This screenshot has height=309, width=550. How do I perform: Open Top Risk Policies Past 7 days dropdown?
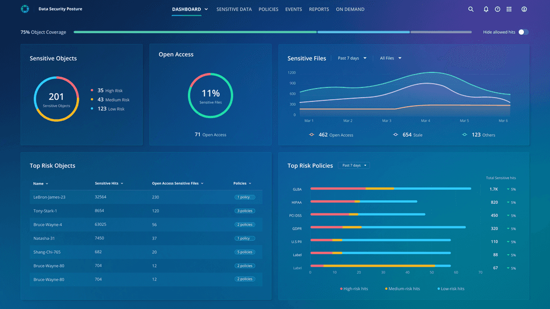pyautogui.click(x=354, y=165)
